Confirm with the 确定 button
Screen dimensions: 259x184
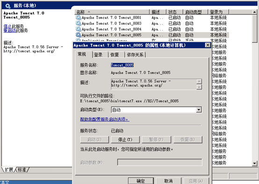click(141, 181)
